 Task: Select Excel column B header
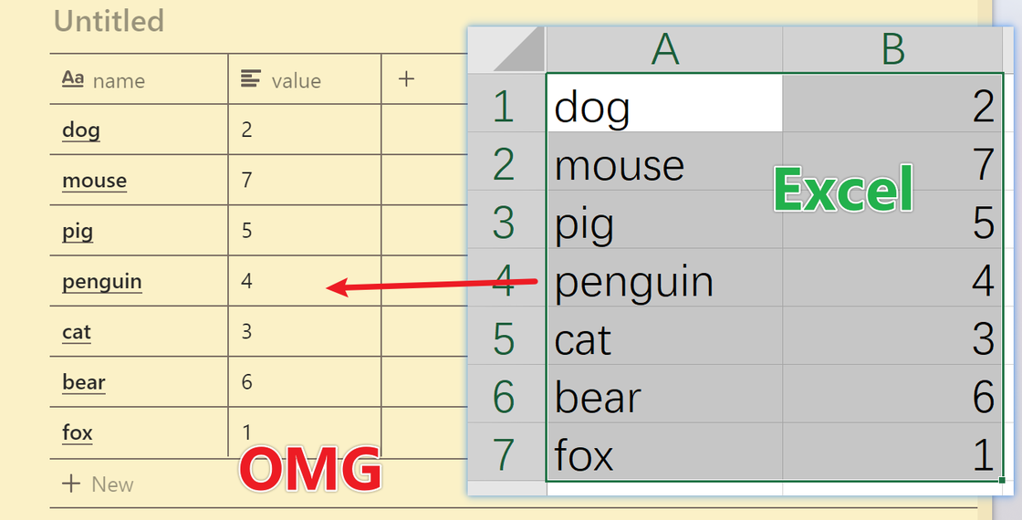892,49
